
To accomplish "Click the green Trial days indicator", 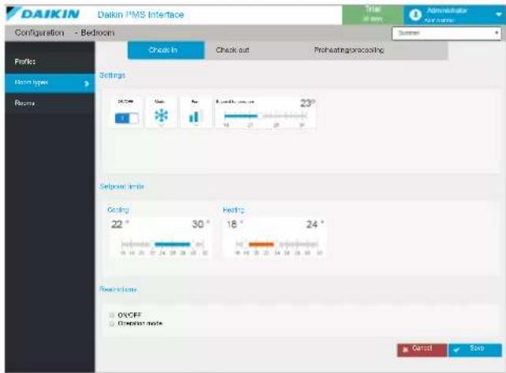I will click(x=373, y=14).
